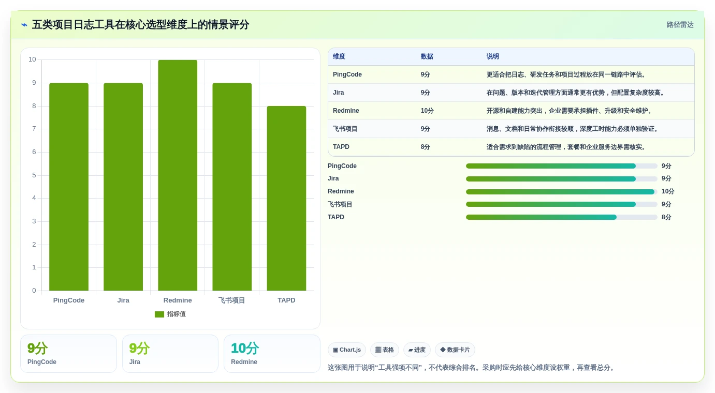Click the TAPD progress bar
Screen dimensions: 715x393
(x=562, y=217)
